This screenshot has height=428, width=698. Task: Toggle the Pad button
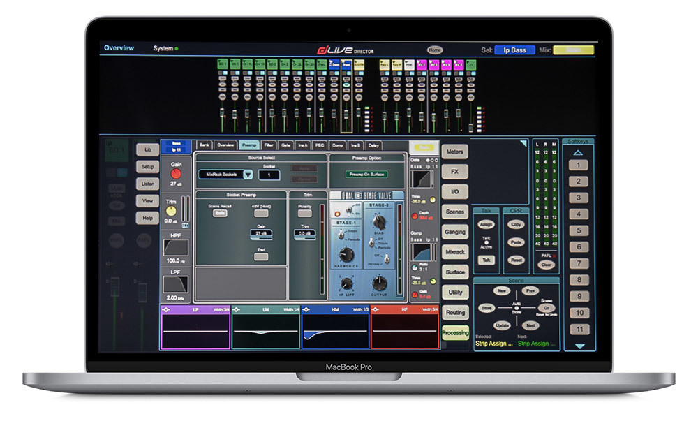pyautogui.click(x=261, y=256)
